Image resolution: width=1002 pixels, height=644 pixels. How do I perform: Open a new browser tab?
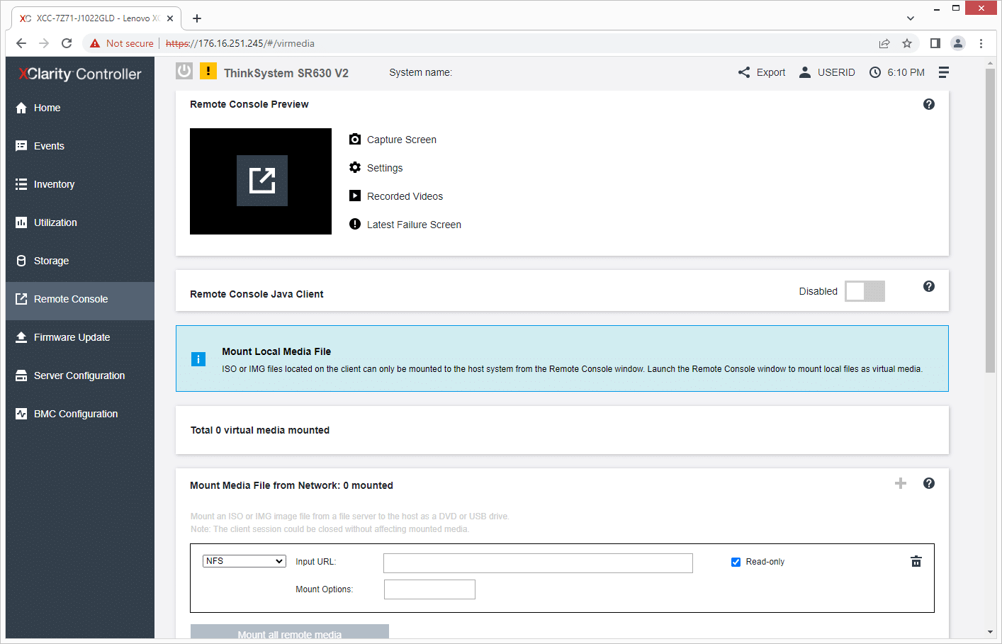coord(197,18)
